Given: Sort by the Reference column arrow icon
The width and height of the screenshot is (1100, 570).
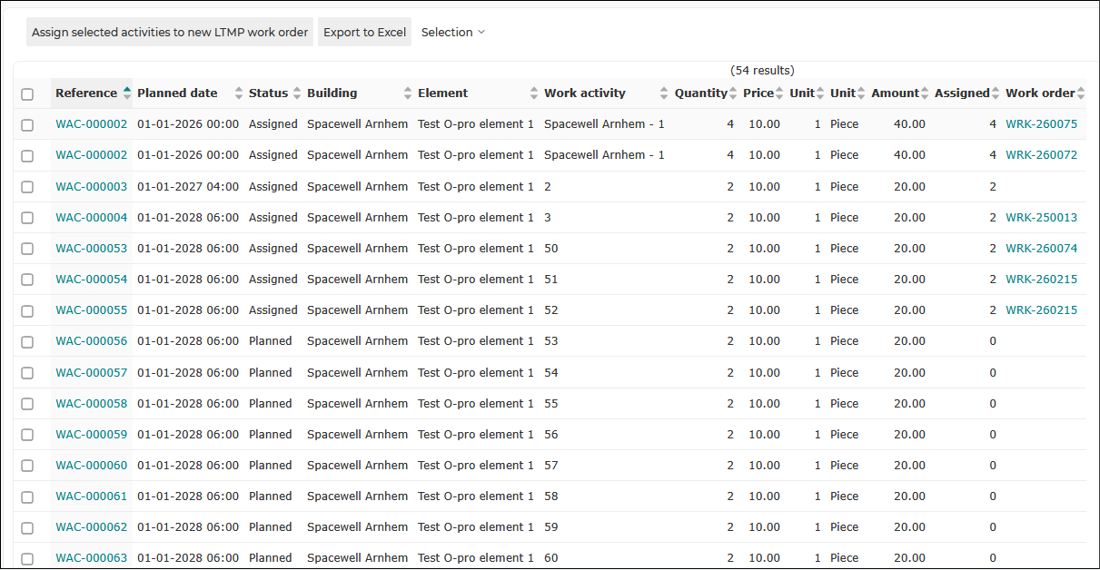Looking at the screenshot, I should click(127, 93).
